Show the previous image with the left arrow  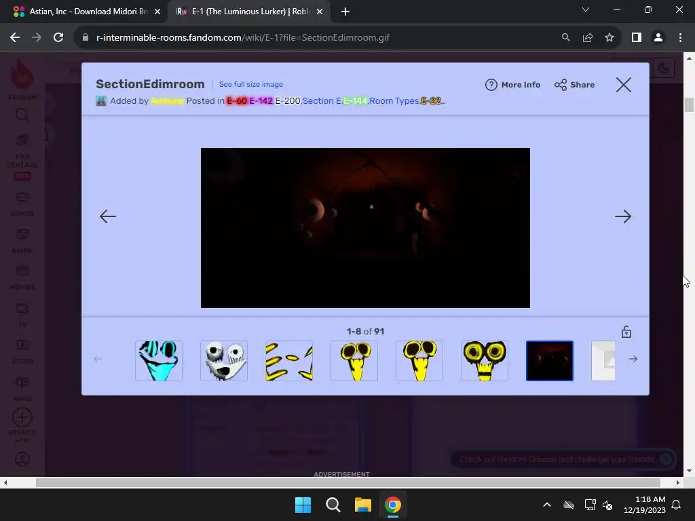[108, 216]
